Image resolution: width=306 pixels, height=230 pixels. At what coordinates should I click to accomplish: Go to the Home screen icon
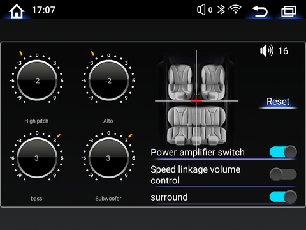[x=17, y=11]
